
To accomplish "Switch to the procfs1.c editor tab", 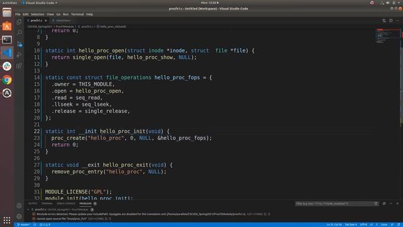I will (x=37, y=21).
